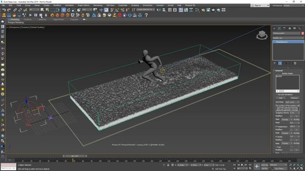This screenshot has width=305, height=171.
Task: Toggle the Smoke checkbox
Action: click(x=276, y=137)
